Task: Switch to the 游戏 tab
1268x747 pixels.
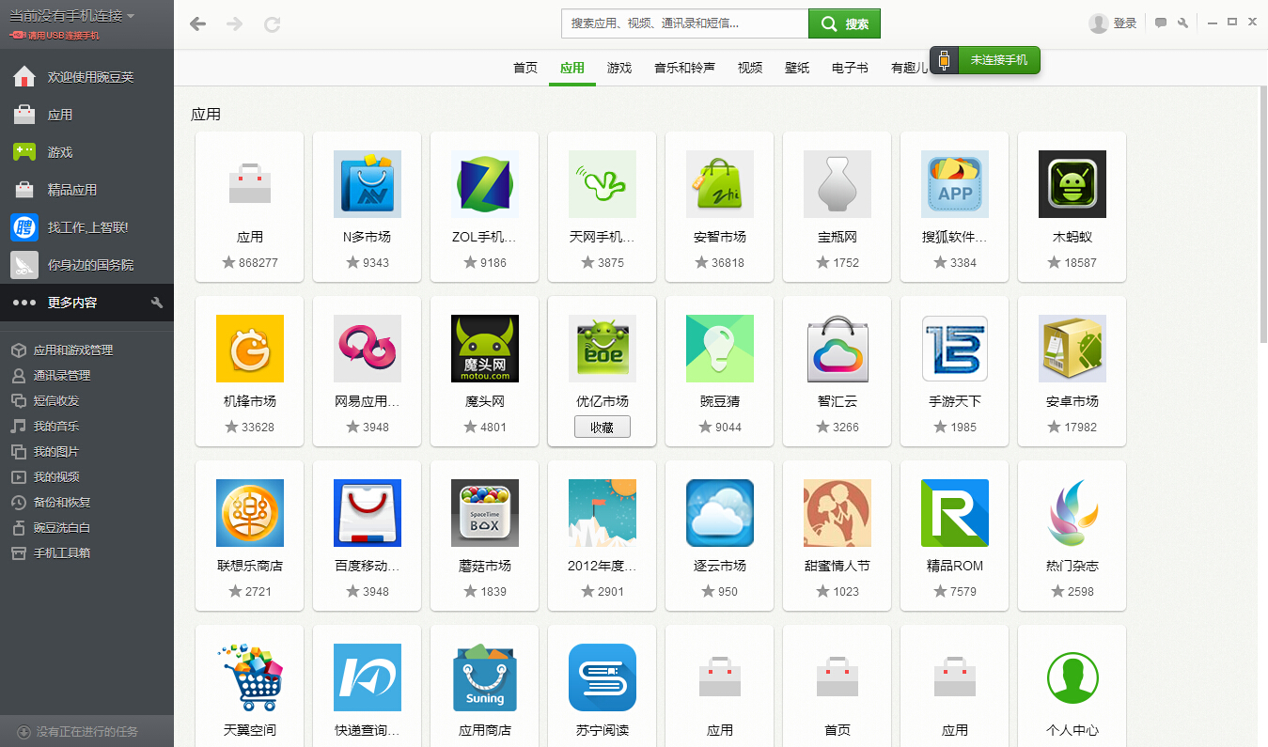Action: (x=619, y=68)
